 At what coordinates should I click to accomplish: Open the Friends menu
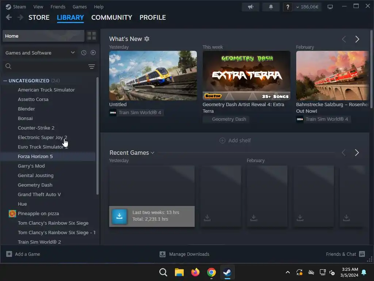58,7
